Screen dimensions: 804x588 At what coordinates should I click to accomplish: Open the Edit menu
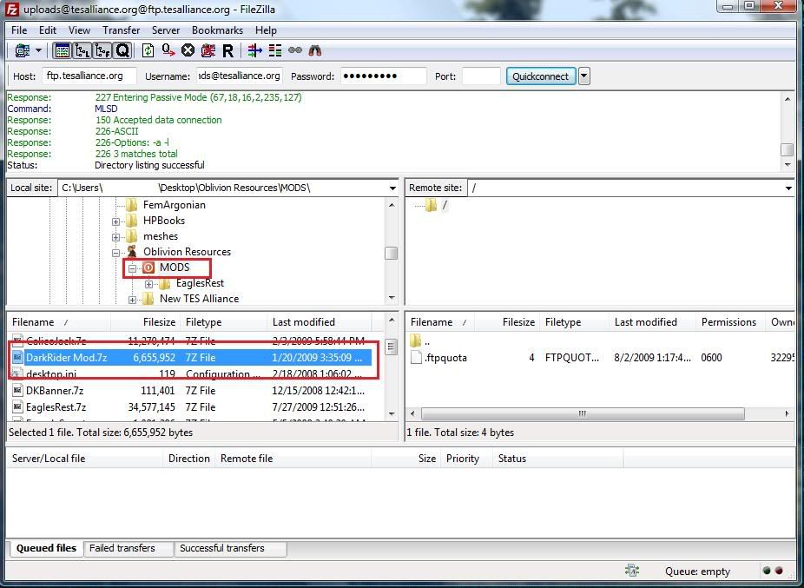tap(48, 30)
